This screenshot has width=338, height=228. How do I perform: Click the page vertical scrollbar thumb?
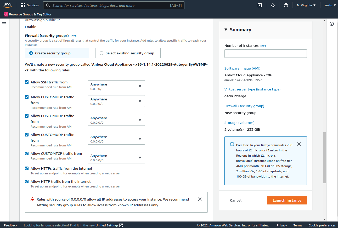pos(325,158)
